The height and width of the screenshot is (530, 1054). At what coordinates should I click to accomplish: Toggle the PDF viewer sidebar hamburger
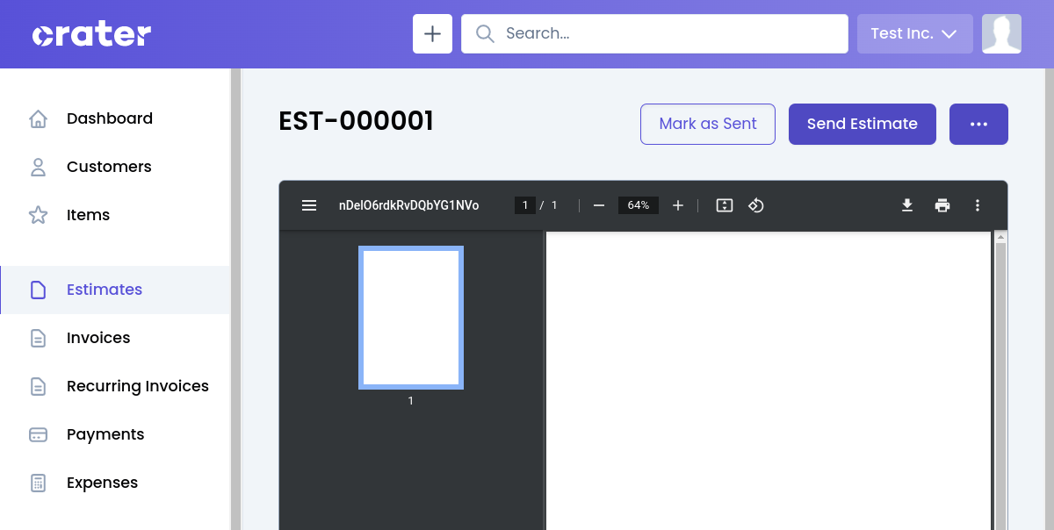point(309,205)
